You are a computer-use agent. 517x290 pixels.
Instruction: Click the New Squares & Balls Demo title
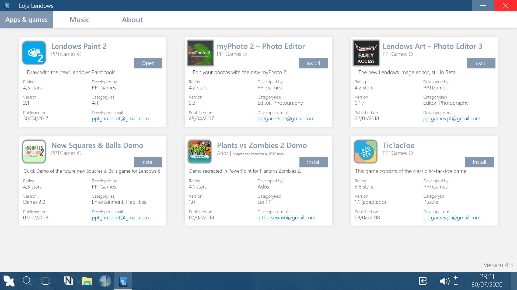coord(97,145)
